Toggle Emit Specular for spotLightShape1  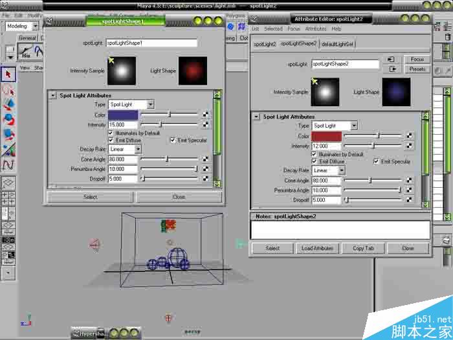tap(173, 141)
